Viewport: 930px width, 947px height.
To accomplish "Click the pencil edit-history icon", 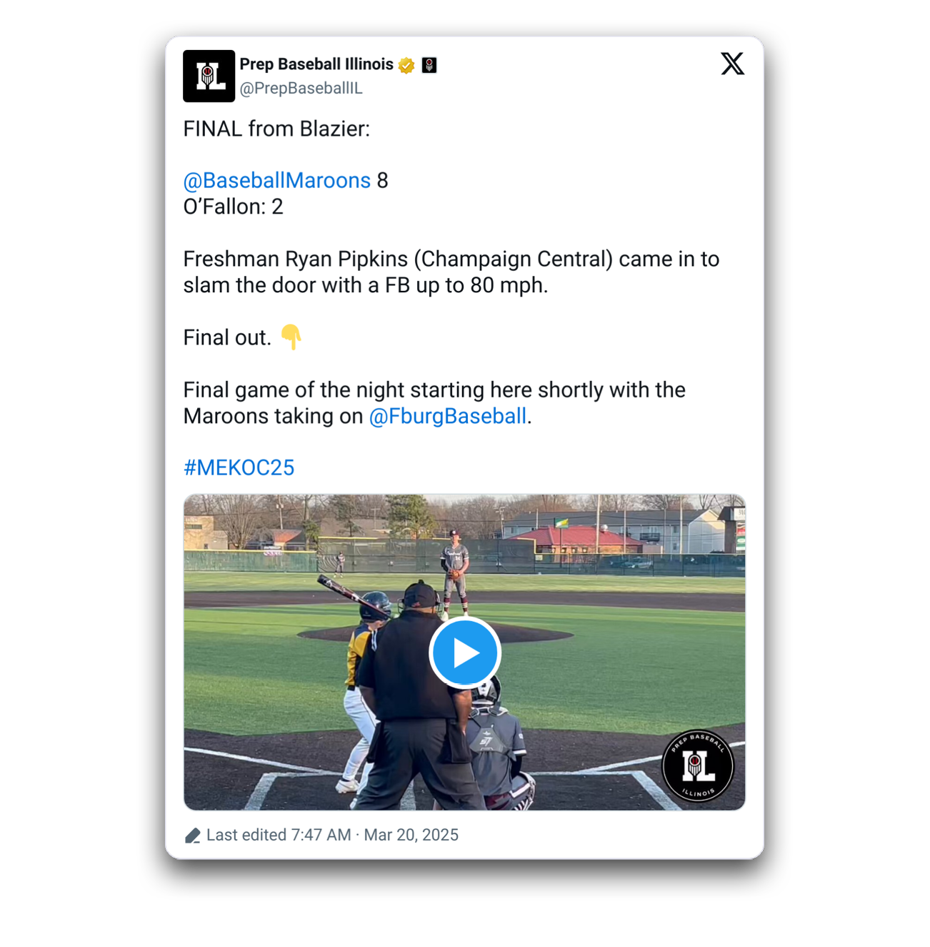I will tap(193, 836).
